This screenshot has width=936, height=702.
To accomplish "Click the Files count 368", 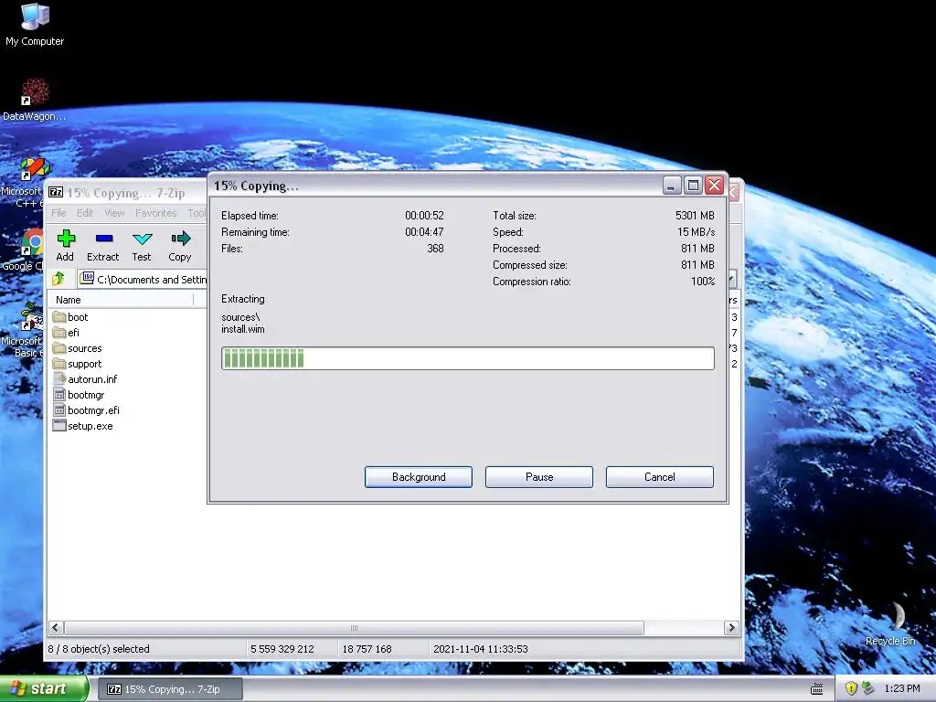I will point(435,249).
